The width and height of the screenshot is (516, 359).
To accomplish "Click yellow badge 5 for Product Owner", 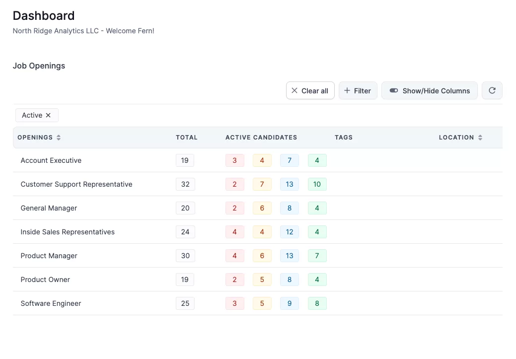I will 262,280.
